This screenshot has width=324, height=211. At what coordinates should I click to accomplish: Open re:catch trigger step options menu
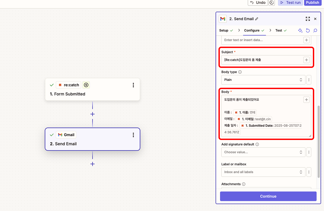133,85
